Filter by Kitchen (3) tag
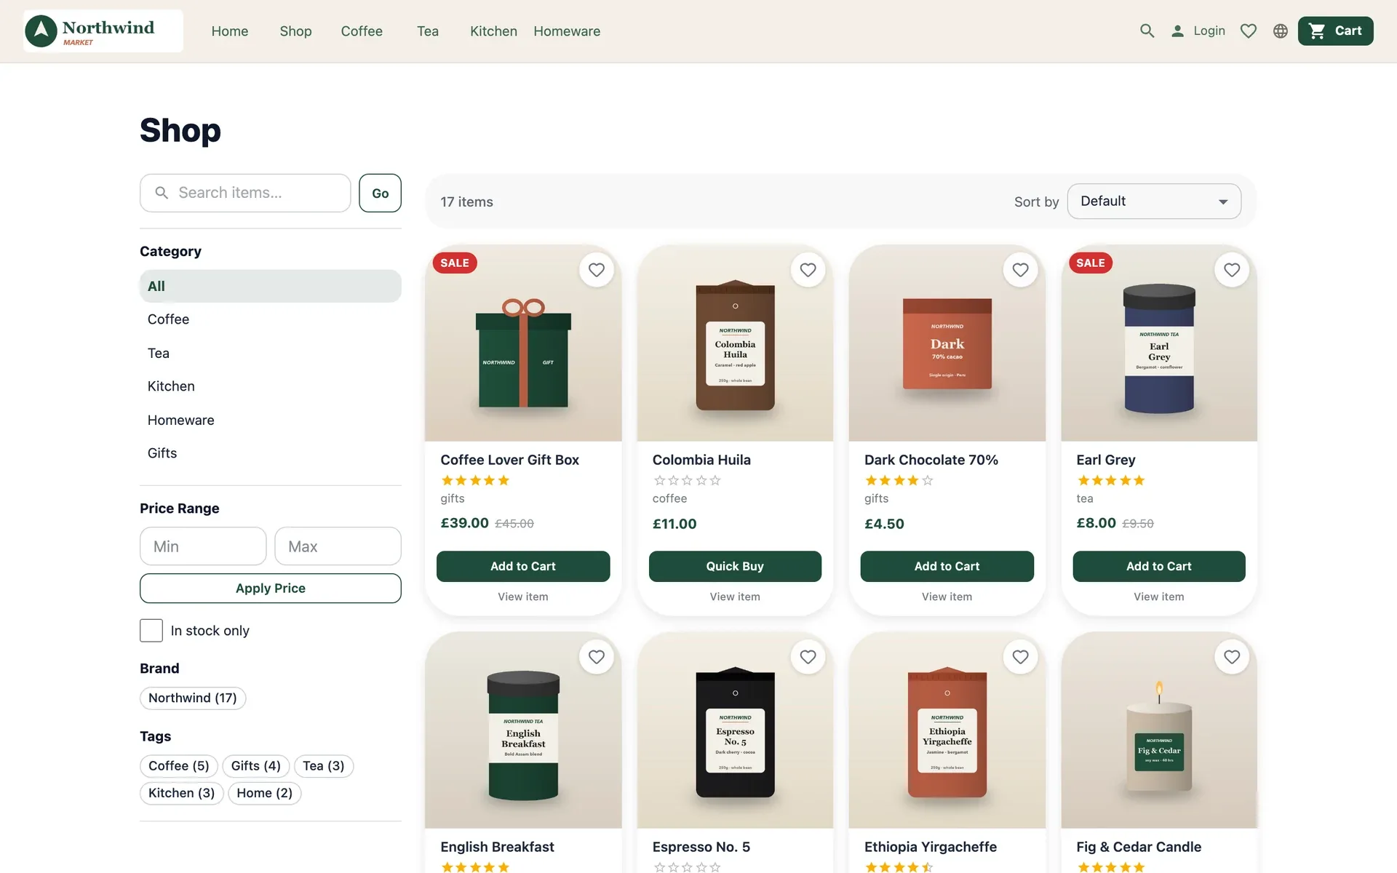 click(x=182, y=793)
